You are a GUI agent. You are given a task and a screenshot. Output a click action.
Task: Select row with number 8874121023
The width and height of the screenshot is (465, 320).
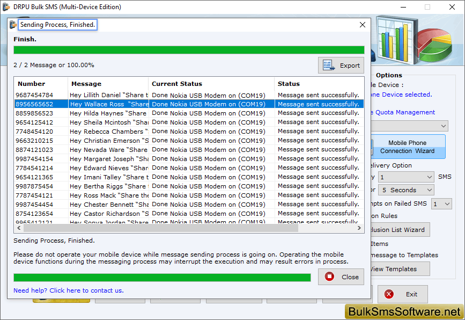pos(189,150)
